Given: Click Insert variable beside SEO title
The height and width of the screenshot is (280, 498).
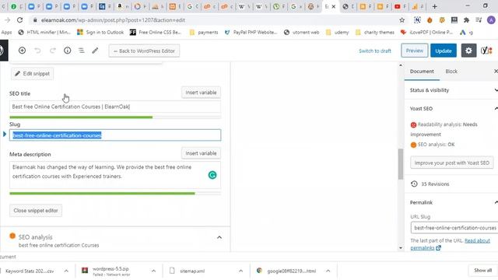Looking at the screenshot, I should click(201, 93).
